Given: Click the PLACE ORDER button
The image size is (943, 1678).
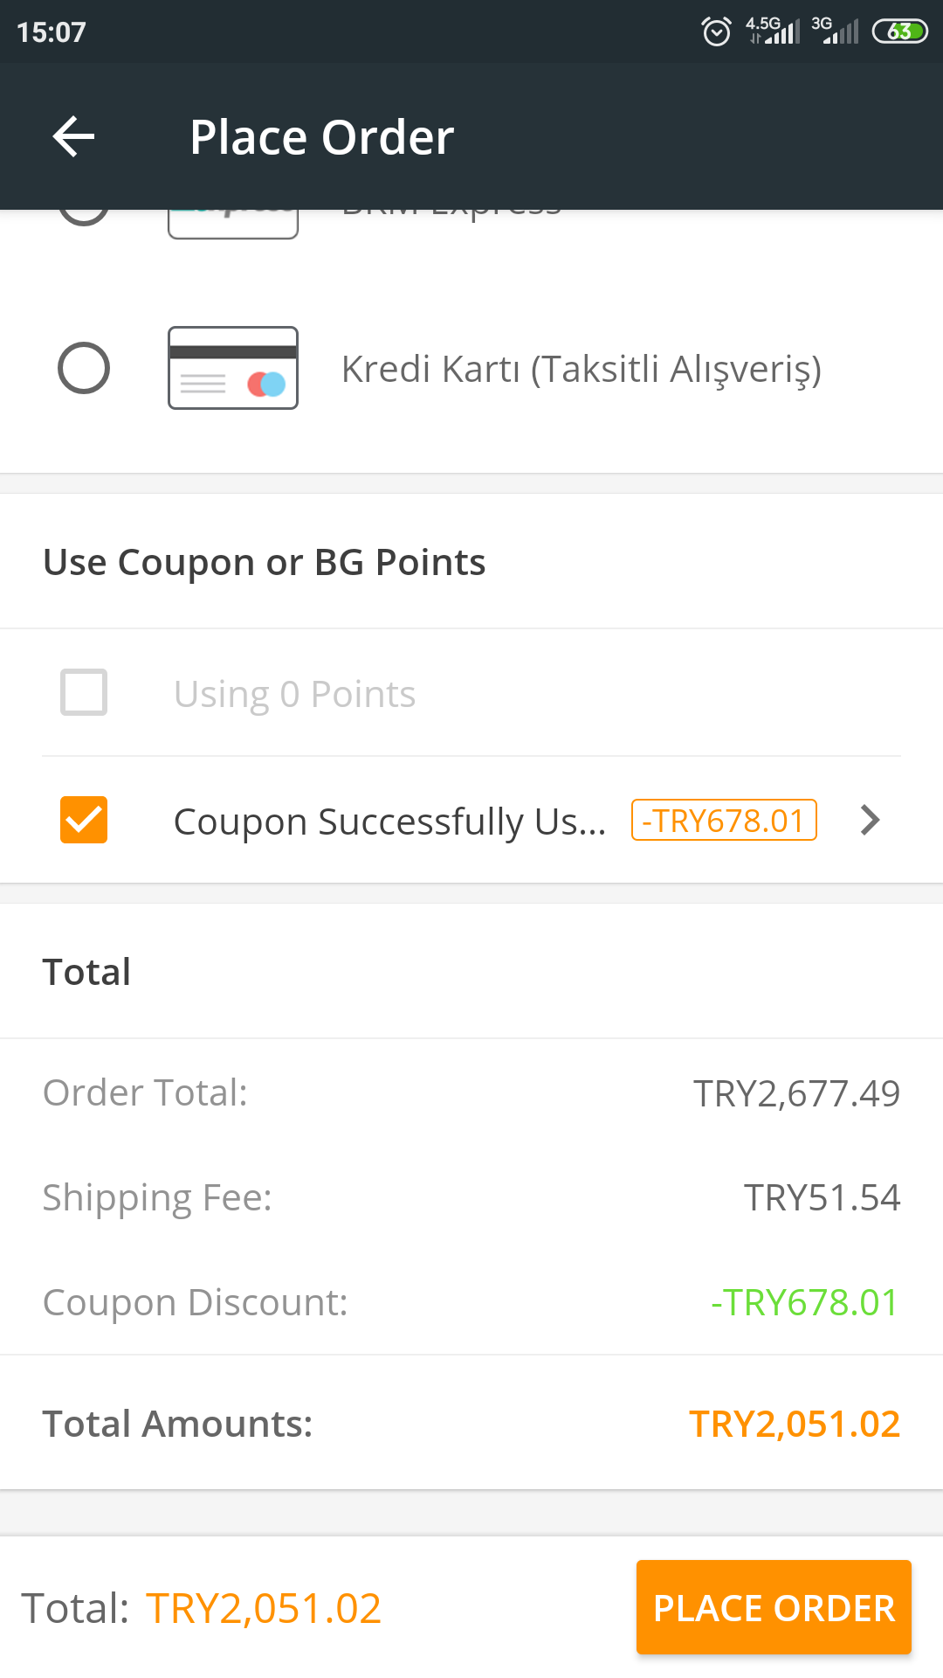Looking at the screenshot, I should [x=774, y=1607].
